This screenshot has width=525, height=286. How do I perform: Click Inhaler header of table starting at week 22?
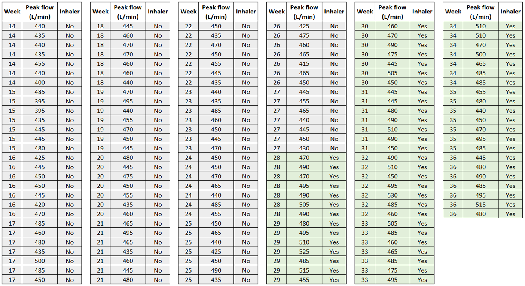point(246,12)
